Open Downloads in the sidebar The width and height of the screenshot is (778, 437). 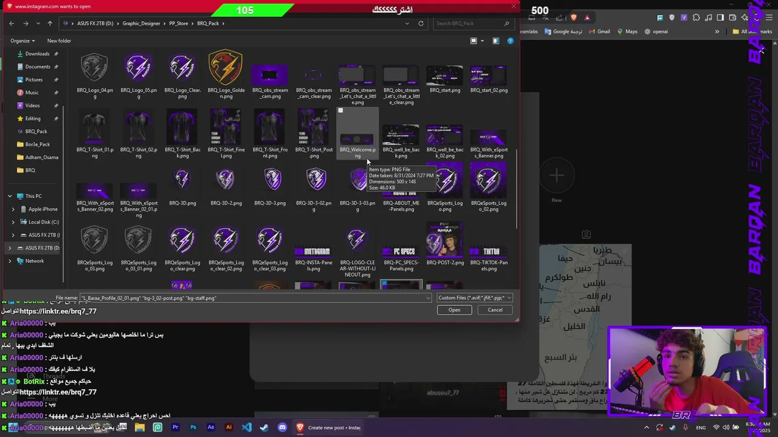coord(37,53)
